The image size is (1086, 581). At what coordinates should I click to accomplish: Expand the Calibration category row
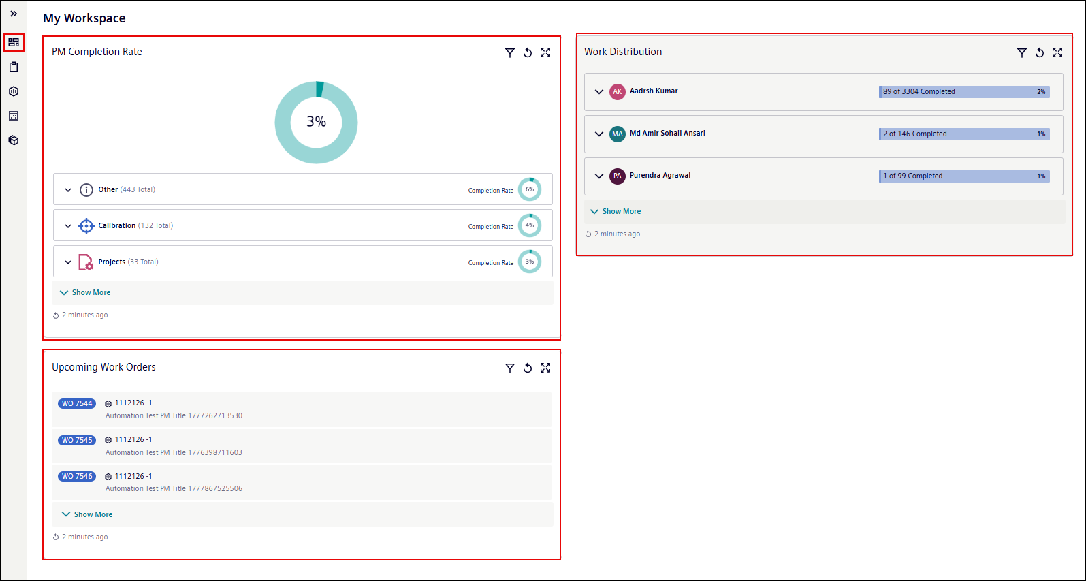click(68, 226)
